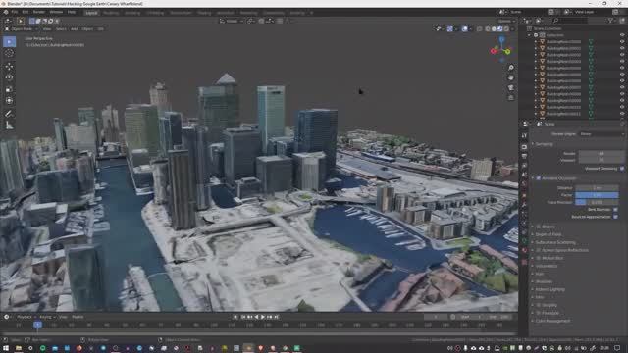Select the Measure ruler tool
Image resolution: width=628 pixels, height=353 pixels.
click(x=9, y=126)
